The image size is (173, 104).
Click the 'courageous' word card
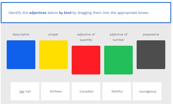[x=147, y=91]
